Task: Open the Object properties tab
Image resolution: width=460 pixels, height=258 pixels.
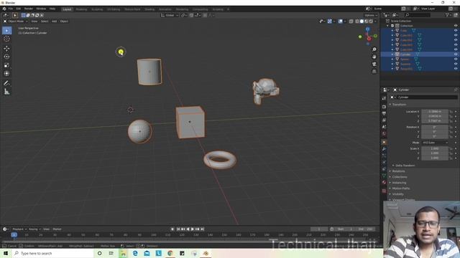Action: coord(384,142)
